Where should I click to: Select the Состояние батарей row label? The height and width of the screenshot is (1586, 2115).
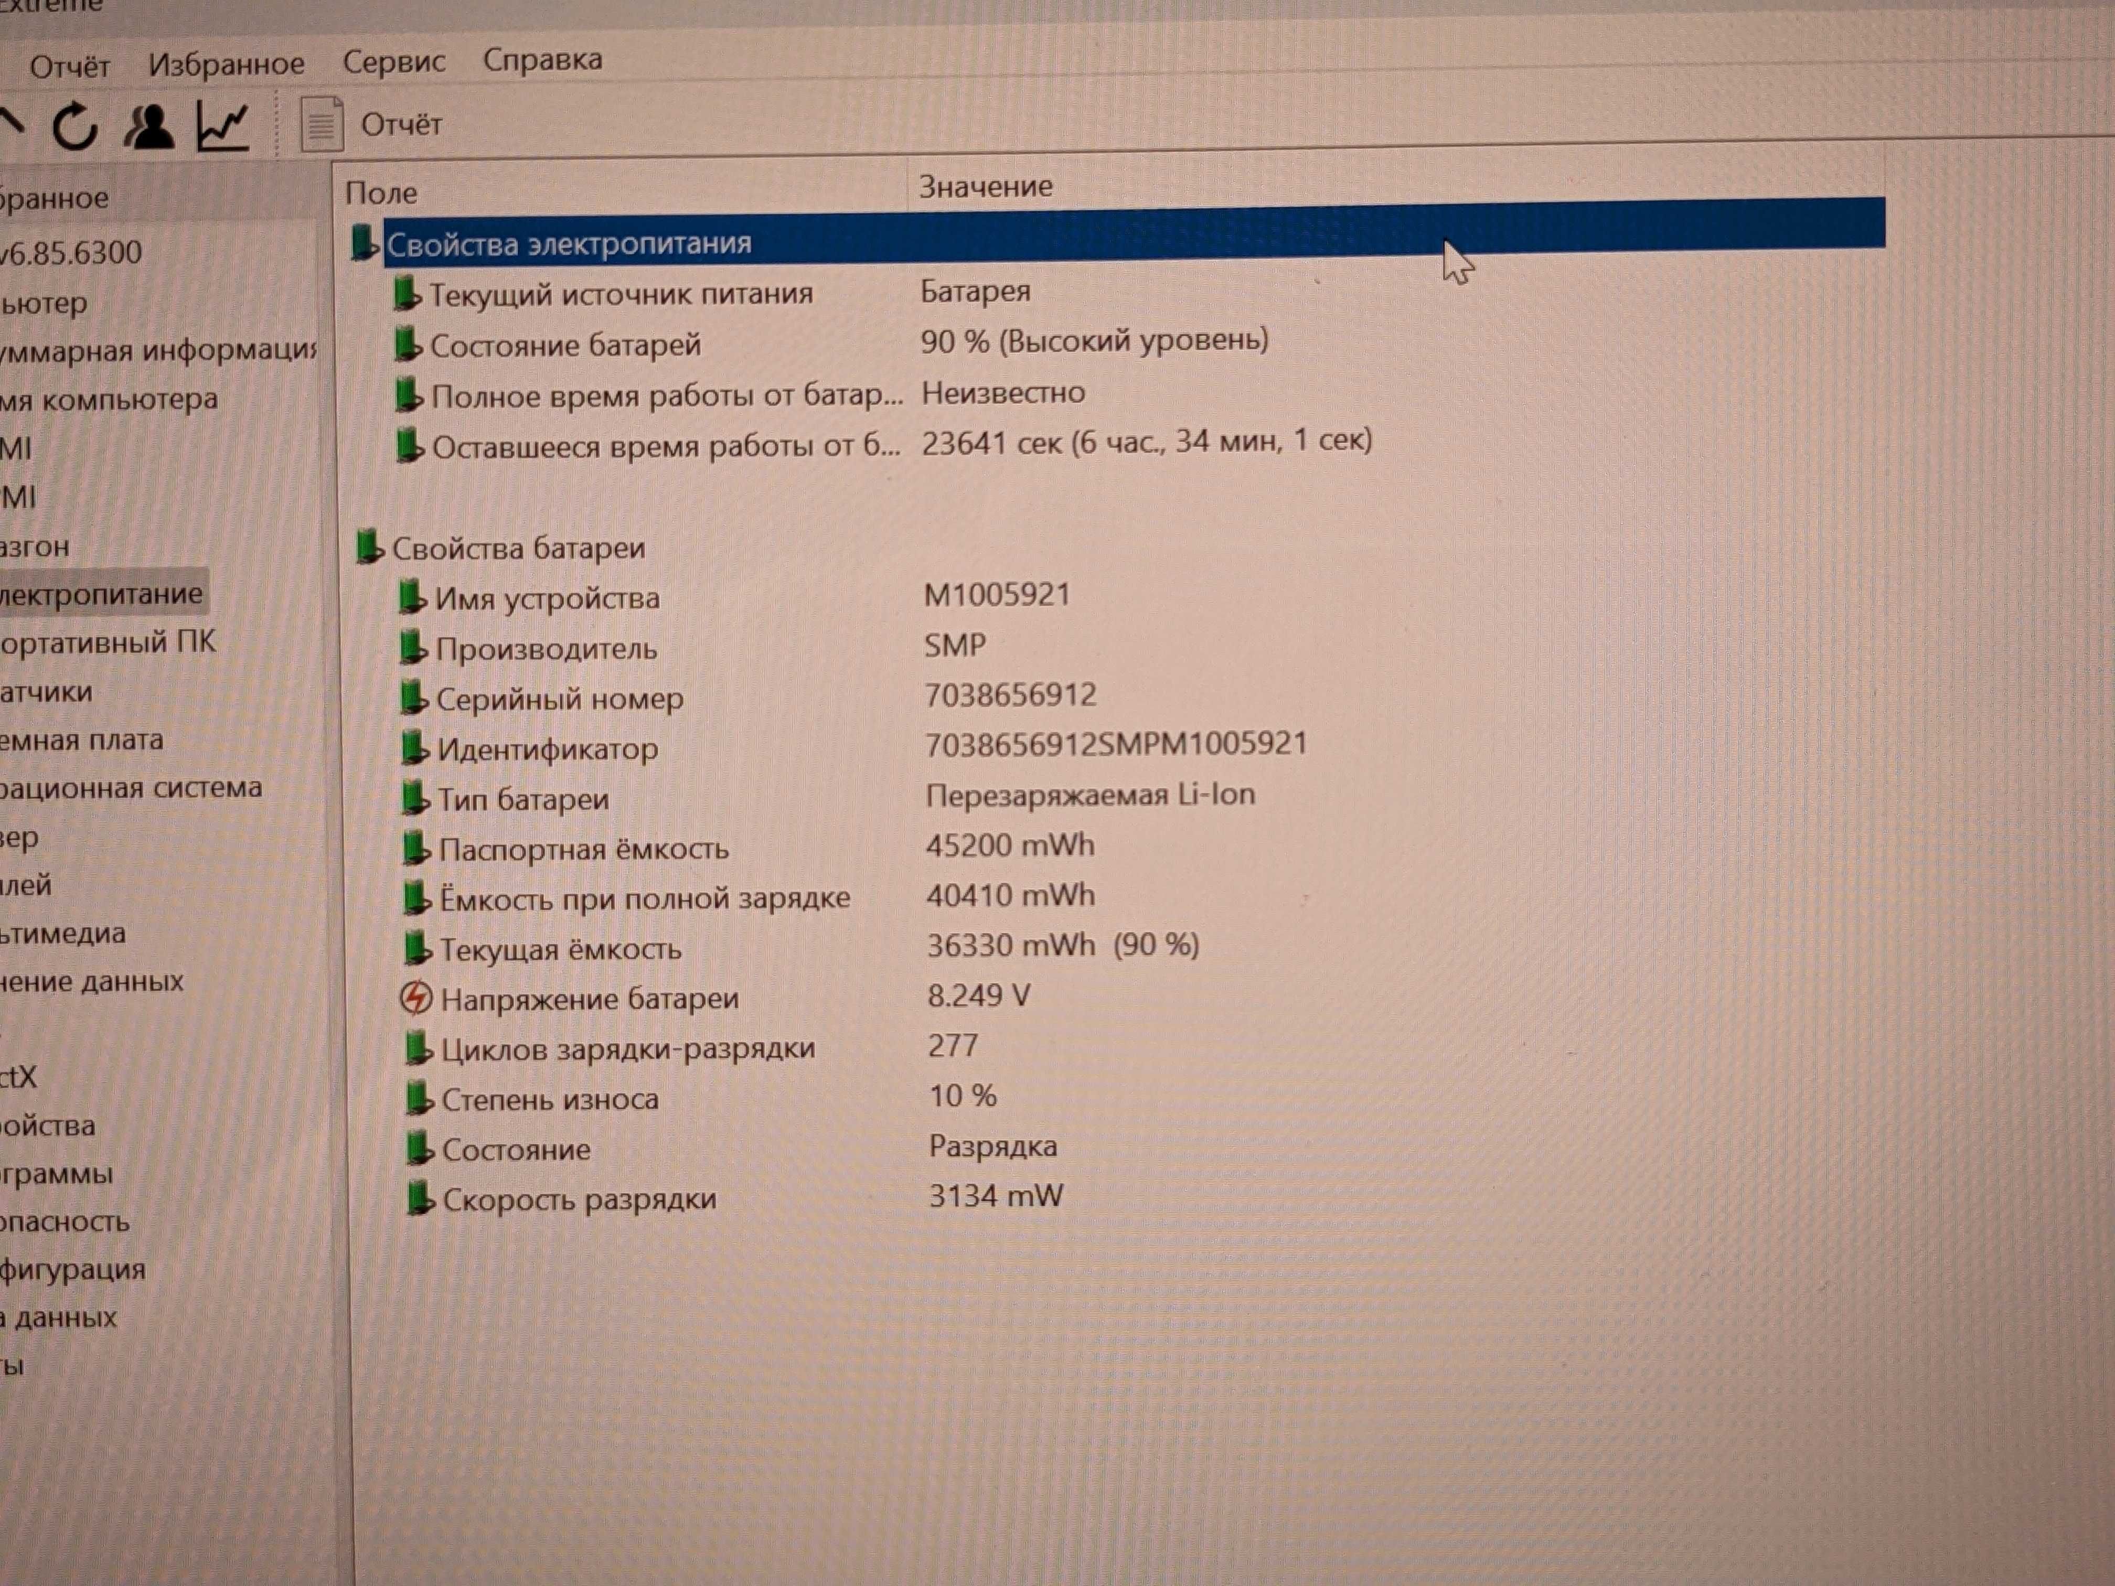coord(565,344)
